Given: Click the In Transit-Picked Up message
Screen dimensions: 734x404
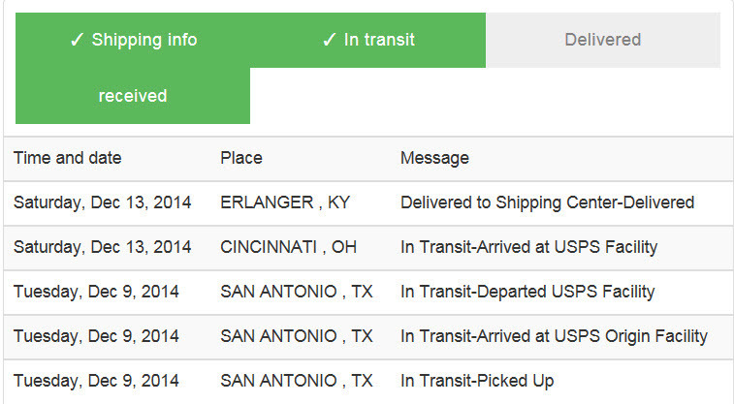Looking at the screenshot, I should click(477, 381).
